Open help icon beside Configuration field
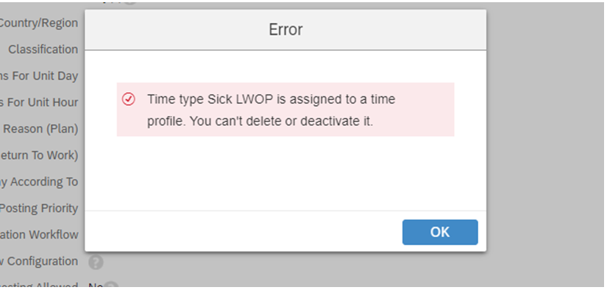This screenshot has width=607, height=290. pos(96,262)
